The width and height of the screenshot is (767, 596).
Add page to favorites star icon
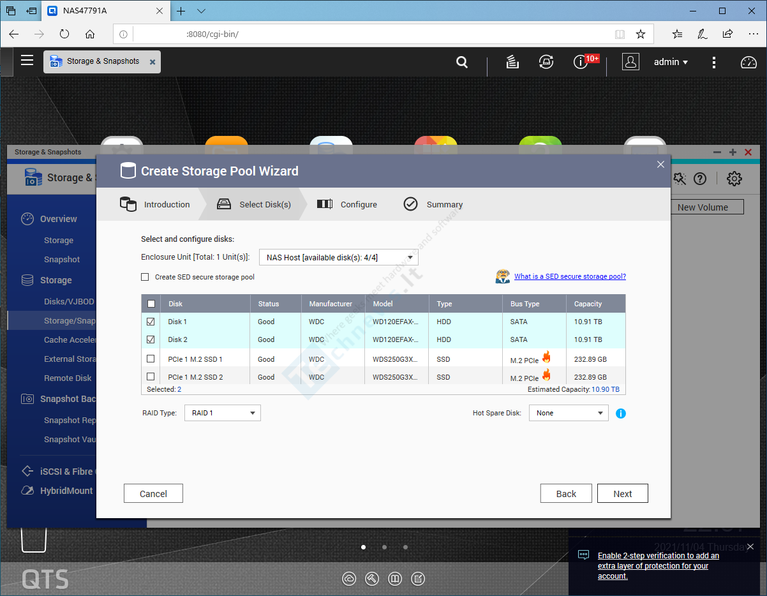pyautogui.click(x=640, y=34)
